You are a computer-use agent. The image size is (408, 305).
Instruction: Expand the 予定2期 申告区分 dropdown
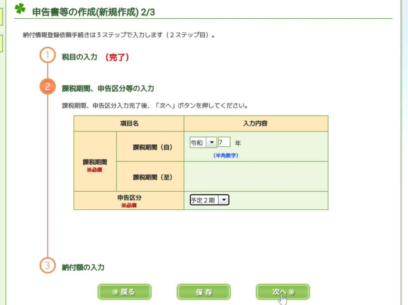(x=224, y=200)
